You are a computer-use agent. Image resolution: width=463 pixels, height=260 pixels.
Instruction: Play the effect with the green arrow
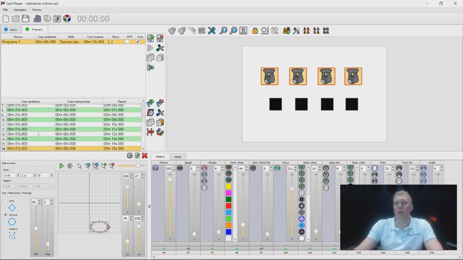[x=61, y=166]
